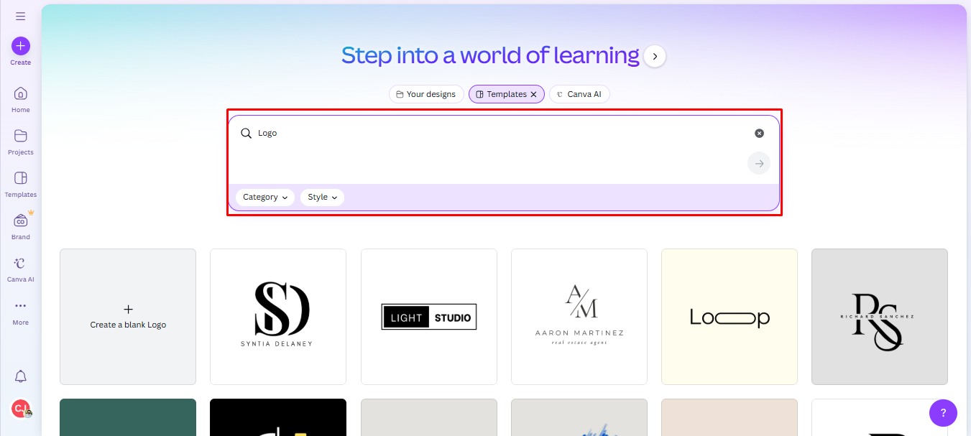The image size is (971, 436).
Task: Open Projects from the sidebar
Action: tap(20, 142)
